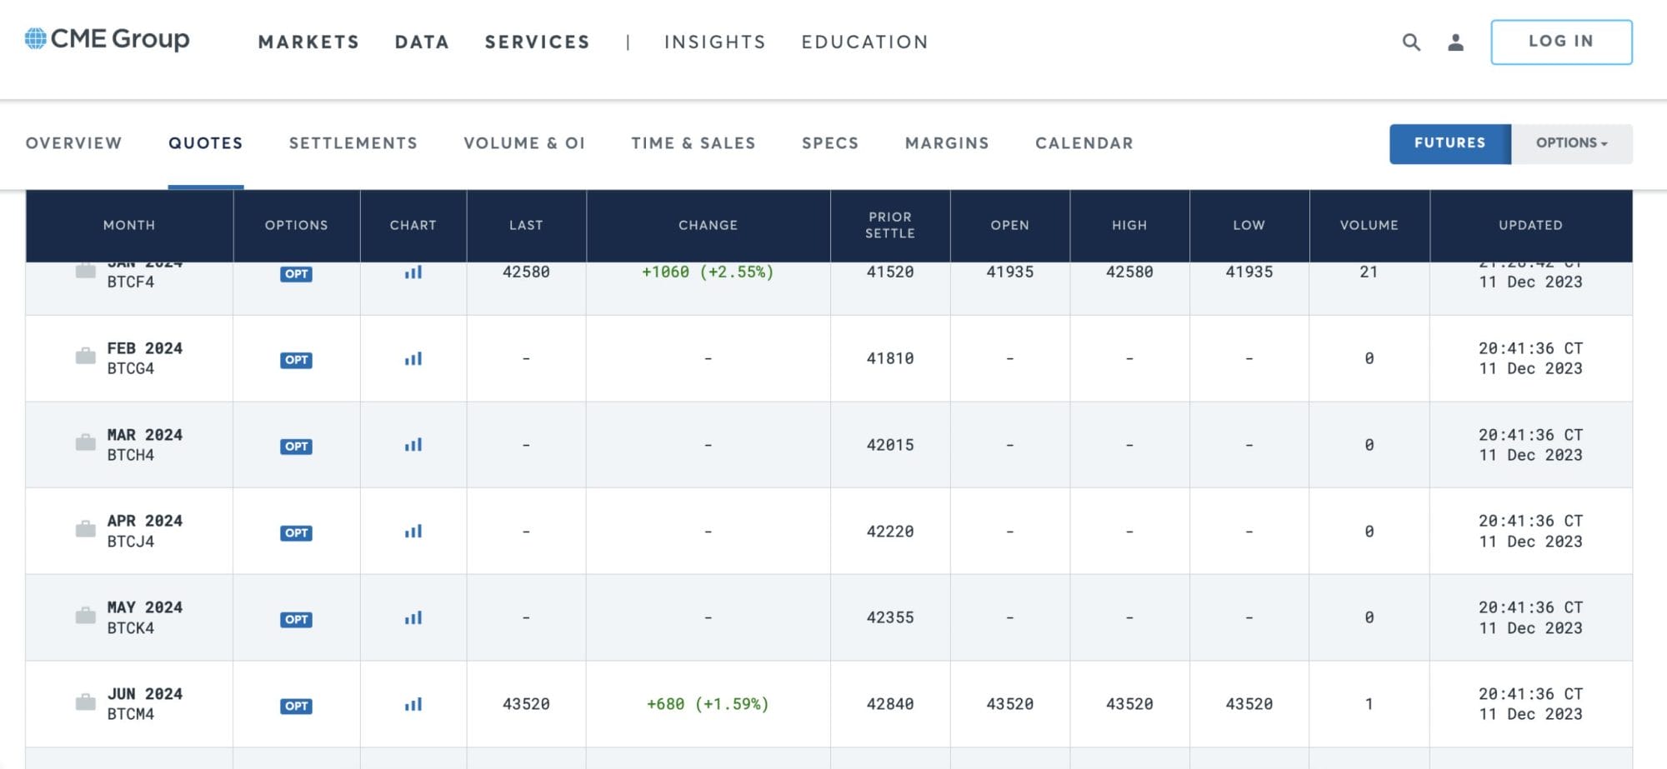This screenshot has height=769, width=1667.
Task: Open the search magnifier icon
Action: tap(1410, 42)
